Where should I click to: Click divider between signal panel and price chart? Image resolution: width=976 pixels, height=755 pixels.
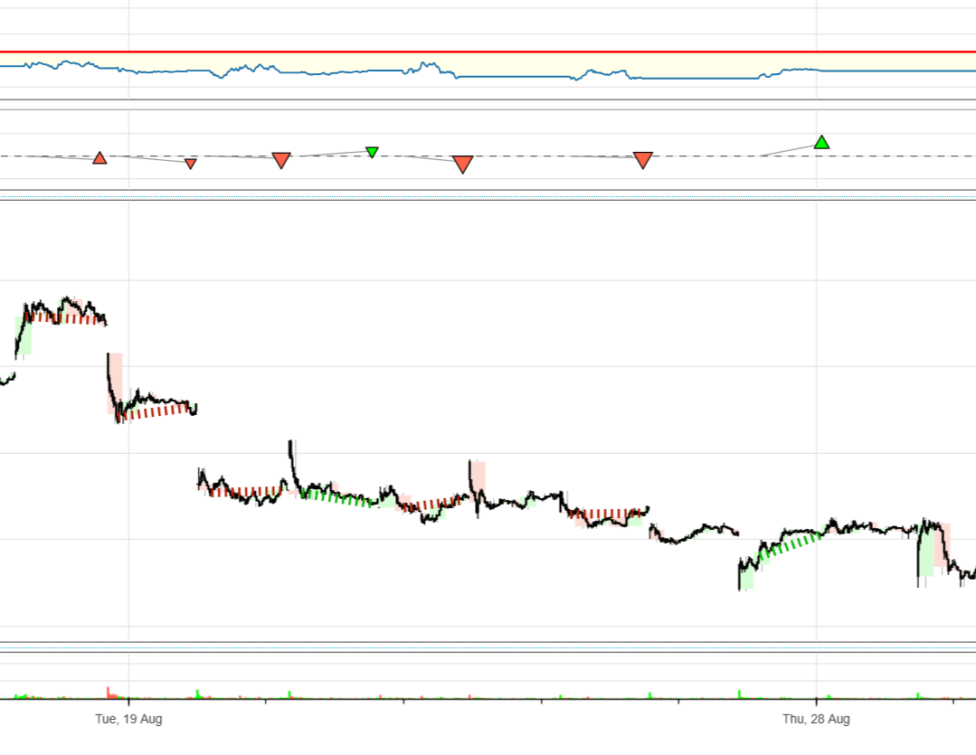[488, 194]
